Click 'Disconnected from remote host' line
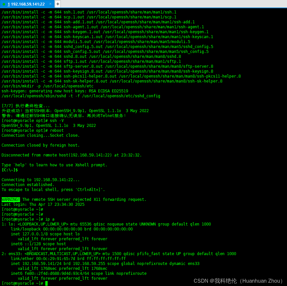This screenshot has width=287, height=286. (72, 155)
